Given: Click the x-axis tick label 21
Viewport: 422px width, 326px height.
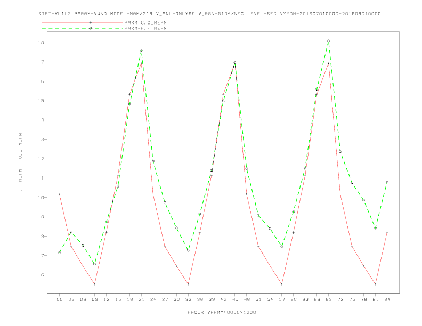Looking at the screenshot, I should 141,299.
